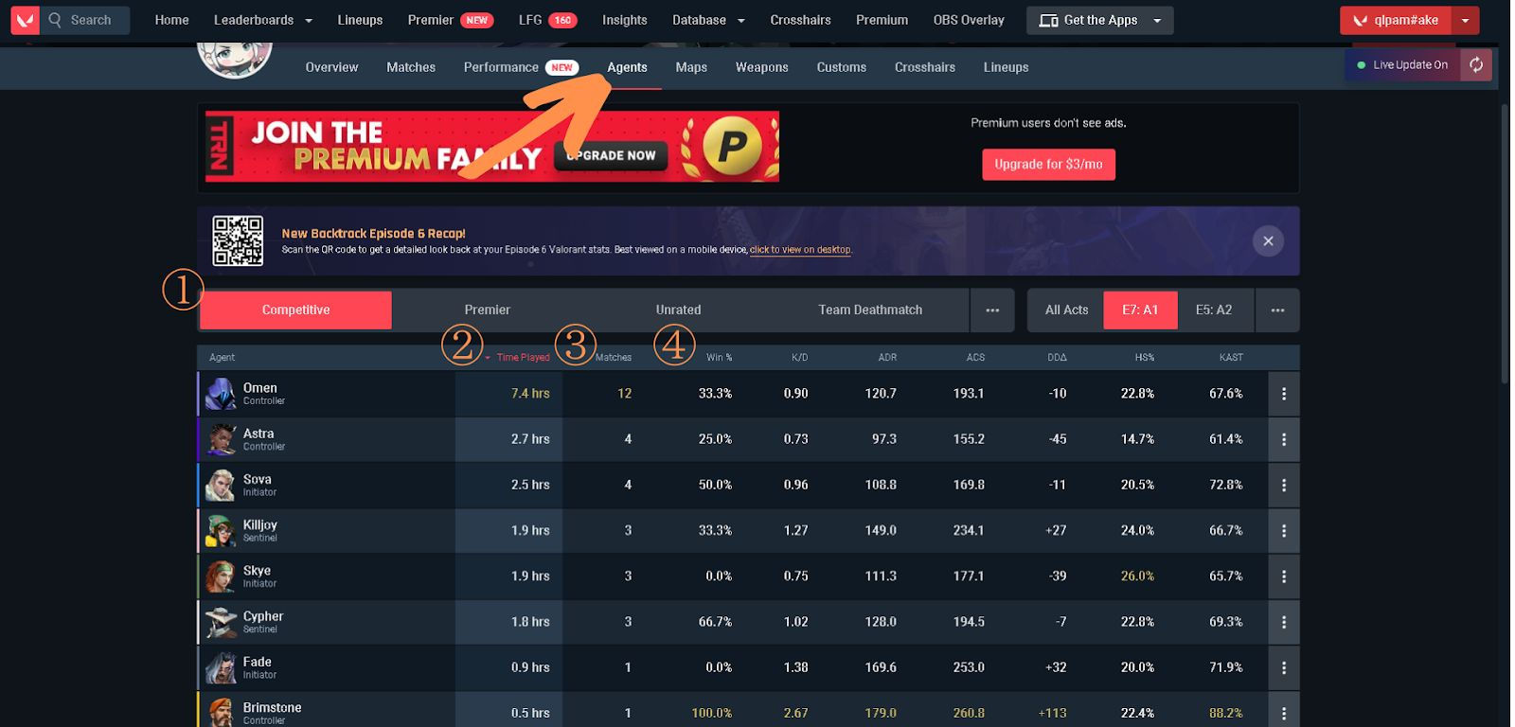Image resolution: width=1515 pixels, height=727 pixels.
Task: Click the Search input field
Action: [x=86, y=20]
